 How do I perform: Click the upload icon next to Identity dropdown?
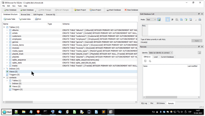coord(199,53)
